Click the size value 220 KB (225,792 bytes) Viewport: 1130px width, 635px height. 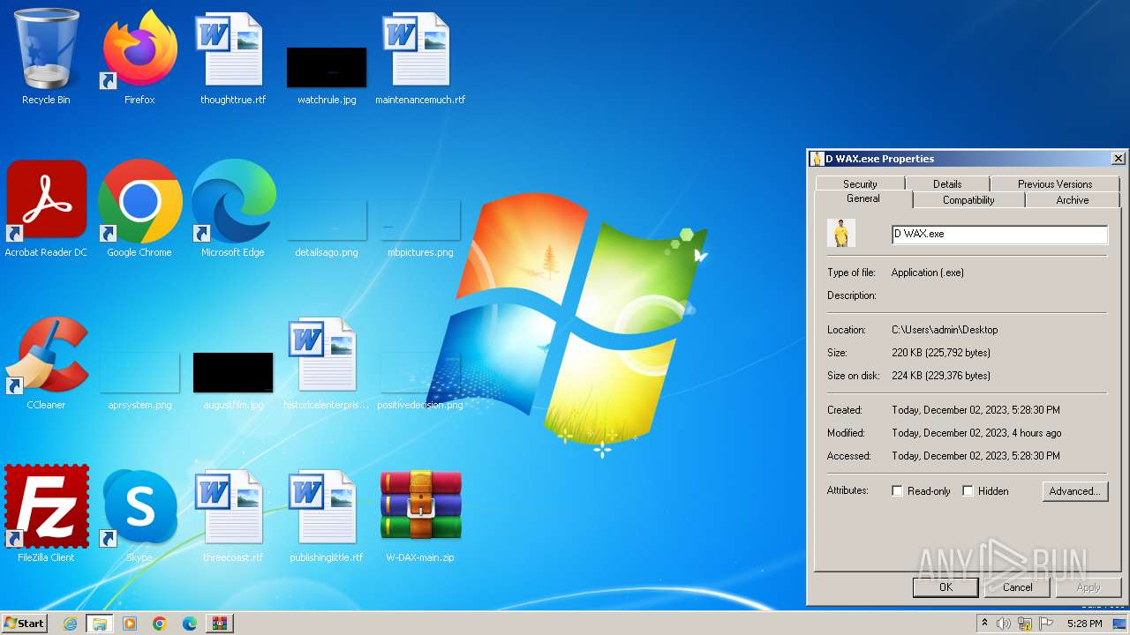click(941, 353)
